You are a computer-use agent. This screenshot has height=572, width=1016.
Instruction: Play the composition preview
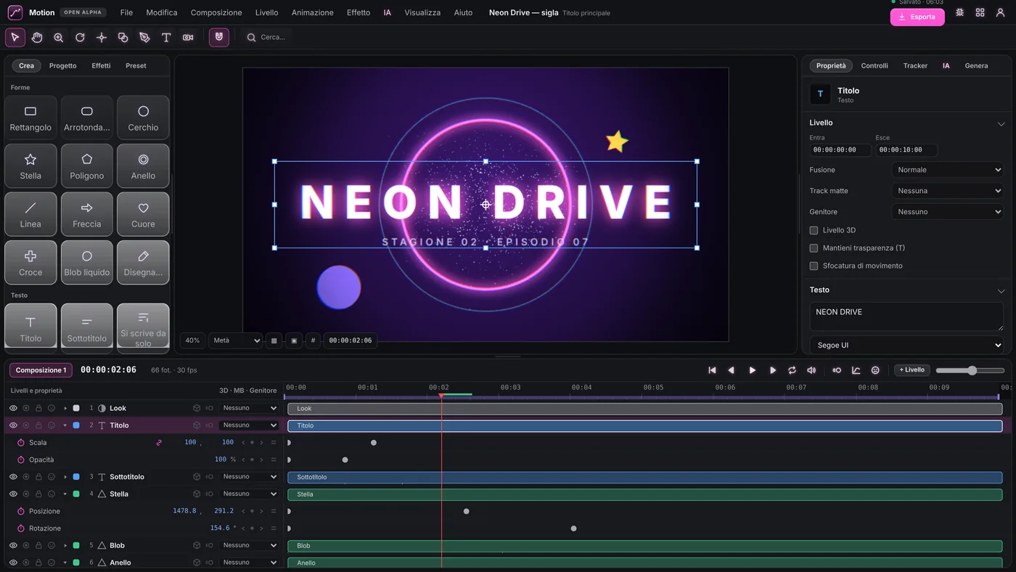pyautogui.click(x=752, y=370)
